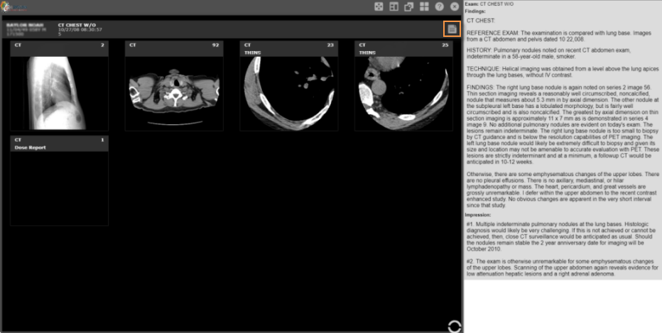Click the four-arrow pan icon in top toolbar
Viewport: 662px width, 333px height.
click(377, 6)
